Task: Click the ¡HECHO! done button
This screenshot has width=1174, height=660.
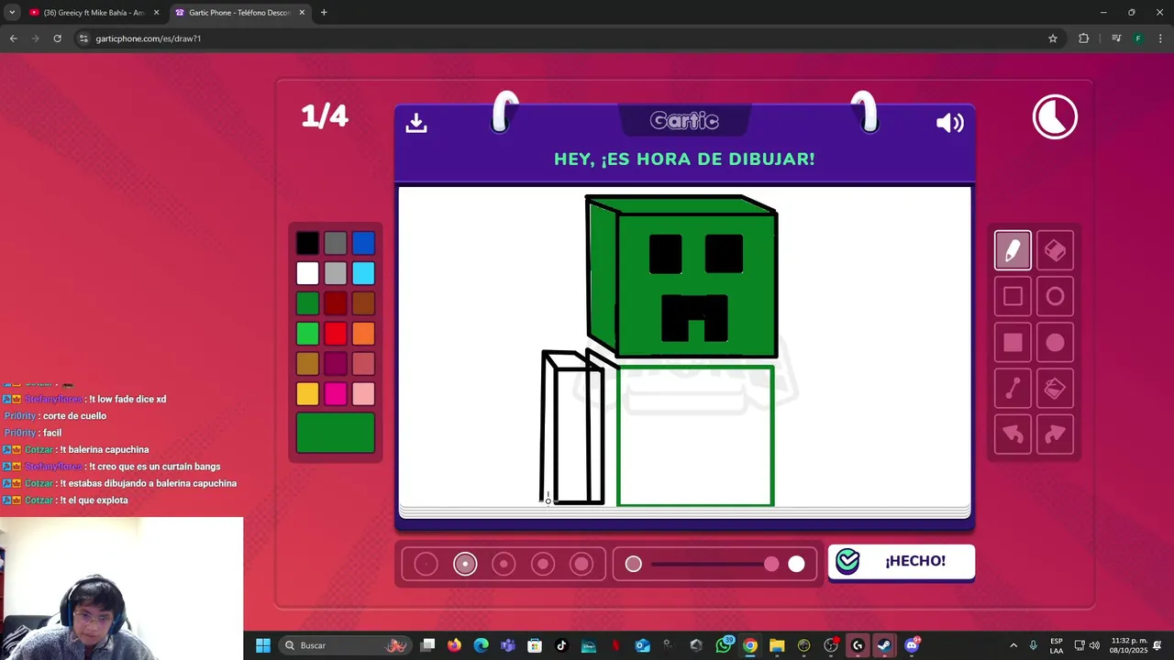Action: click(x=901, y=562)
